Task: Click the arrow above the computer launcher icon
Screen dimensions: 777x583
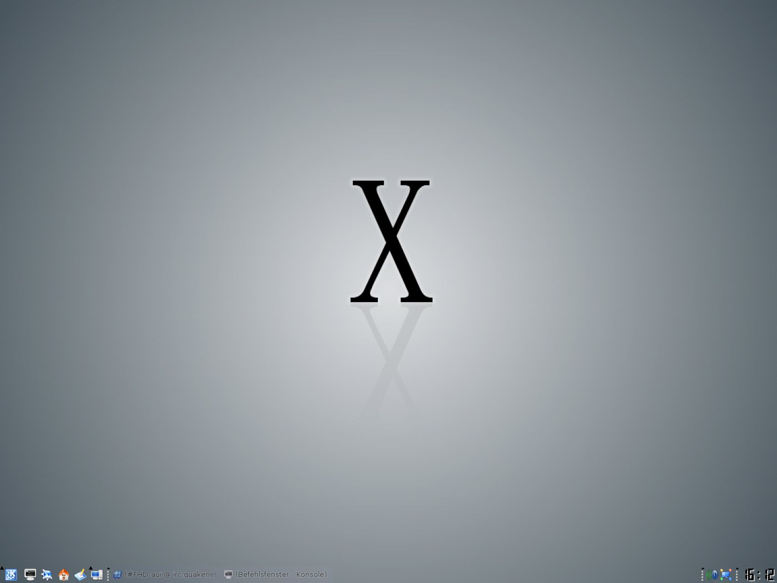Action: click(x=91, y=568)
